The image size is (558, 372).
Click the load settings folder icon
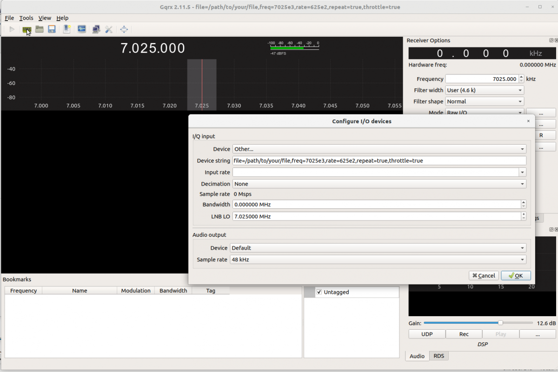click(x=40, y=29)
